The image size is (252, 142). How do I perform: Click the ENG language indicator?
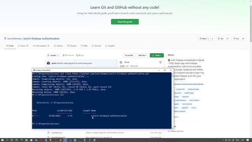[237, 140]
